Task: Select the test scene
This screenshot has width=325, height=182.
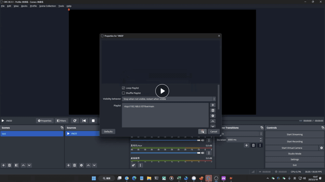Action: coord(32,134)
